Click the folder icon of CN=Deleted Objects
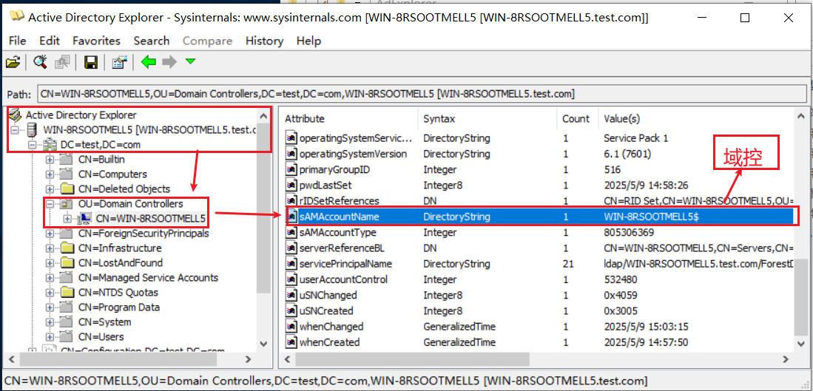The image size is (813, 391). click(67, 188)
